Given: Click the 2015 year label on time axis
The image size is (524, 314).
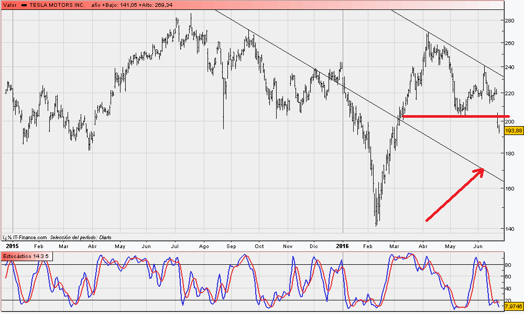Looking at the screenshot, I should coord(12,245).
